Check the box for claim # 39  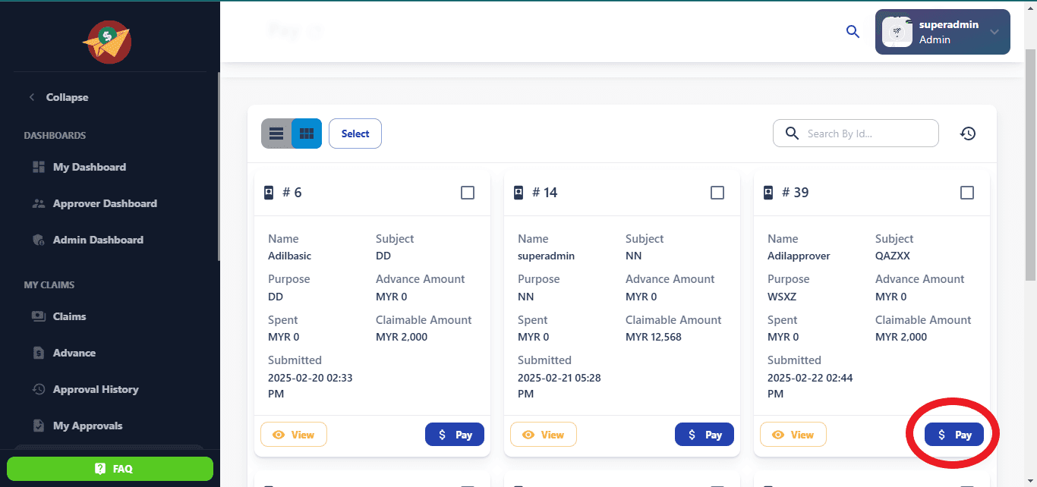click(967, 193)
